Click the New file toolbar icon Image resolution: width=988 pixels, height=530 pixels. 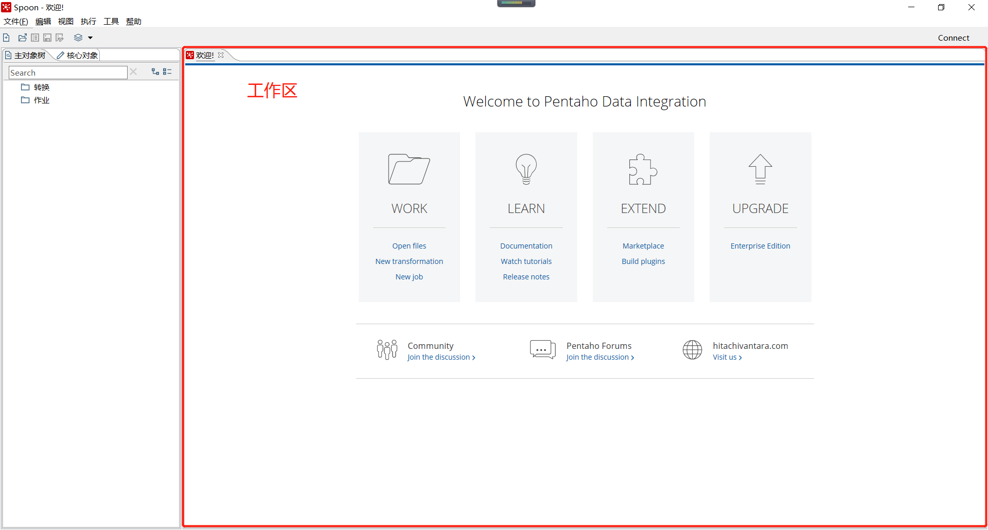click(x=6, y=38)
